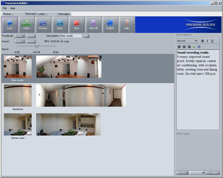Click the Load panorama toolbar icon
This screenshot has width=223, height=178.
pyautogui.click(x=9, y=25)
